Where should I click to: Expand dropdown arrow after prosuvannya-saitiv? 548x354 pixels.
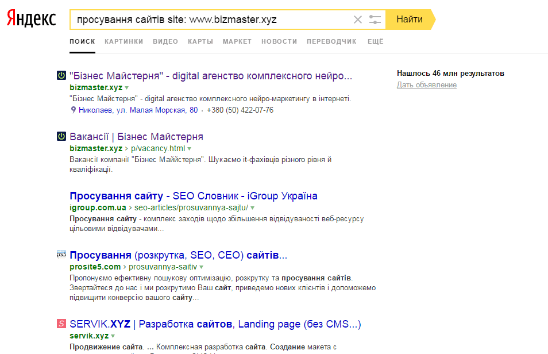click(201, 267)
